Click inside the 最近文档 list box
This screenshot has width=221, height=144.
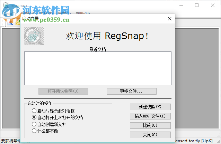pos(98,68)
